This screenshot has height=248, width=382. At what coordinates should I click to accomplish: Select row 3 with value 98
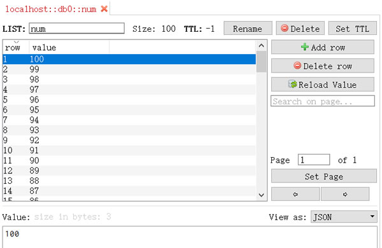pos(129,79)
